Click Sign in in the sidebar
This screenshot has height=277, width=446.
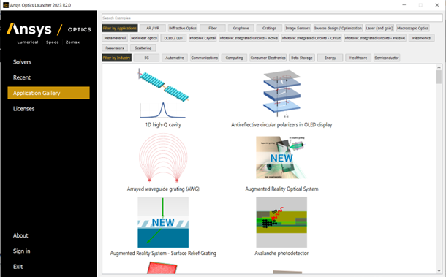22,251
